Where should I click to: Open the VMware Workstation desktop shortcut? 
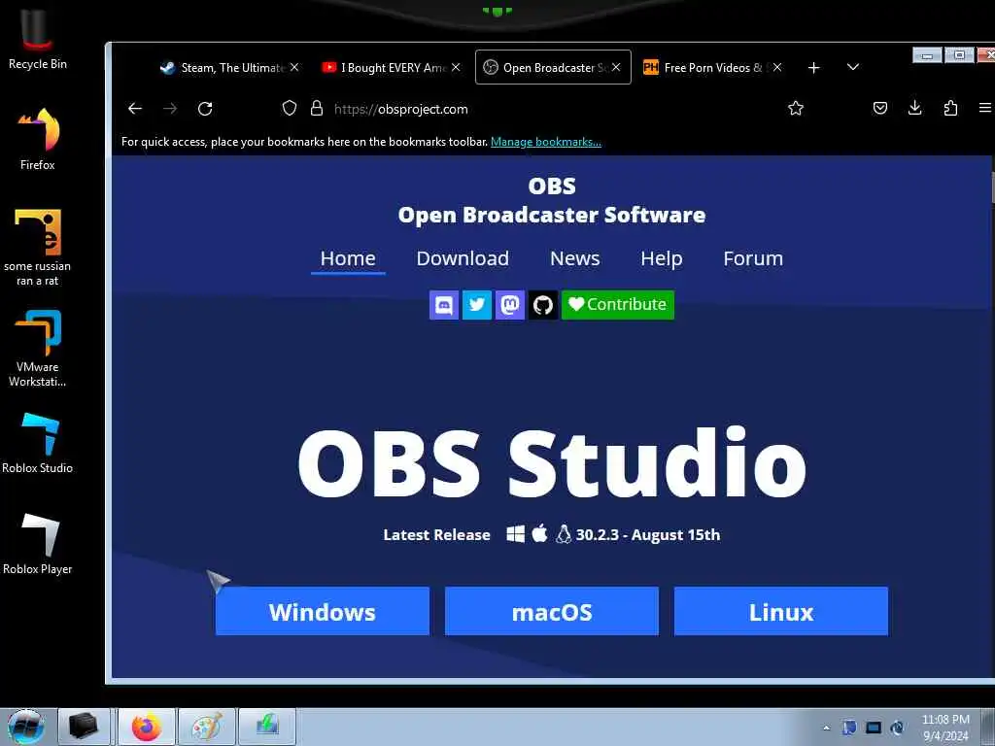(38, 348)
